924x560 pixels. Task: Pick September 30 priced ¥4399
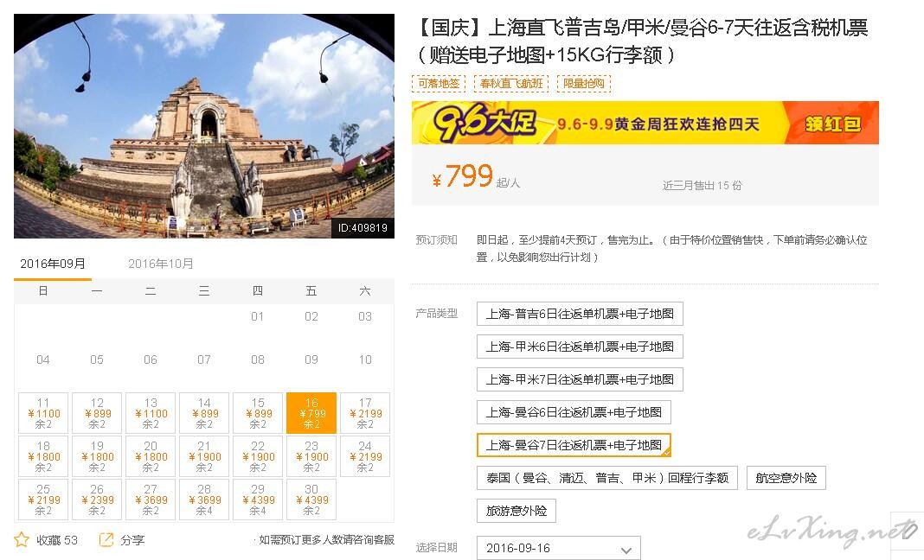coord(311,500)
